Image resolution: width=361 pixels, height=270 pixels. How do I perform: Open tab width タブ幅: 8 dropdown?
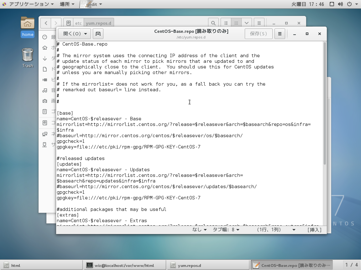(226, 230)
